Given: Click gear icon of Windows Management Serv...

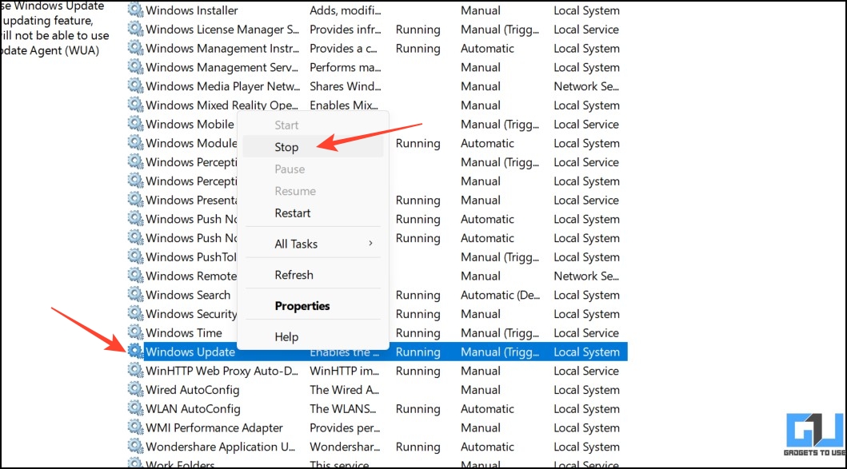Looking at the screenshot, I should (135, 66).
